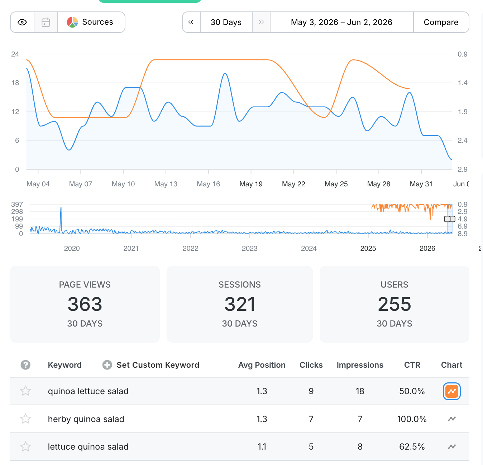Screen dimensions: 483x465
Task: Open date range May 3 – Jun 2, 2026
Action: pyautogui.click(x=342, y=22)
